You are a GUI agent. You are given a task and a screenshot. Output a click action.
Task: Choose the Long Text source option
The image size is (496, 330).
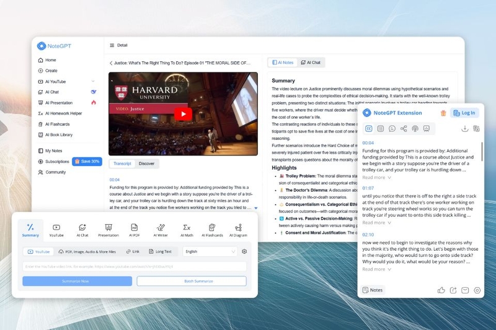(x=160, y=252)
